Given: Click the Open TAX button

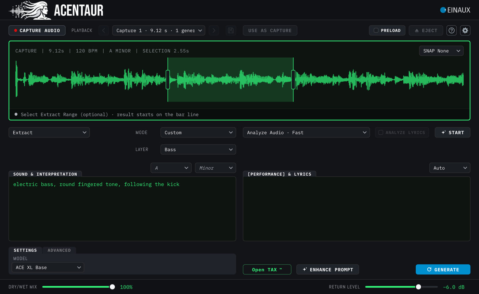Looking at the screenshot, I should (x=267, y=269).
